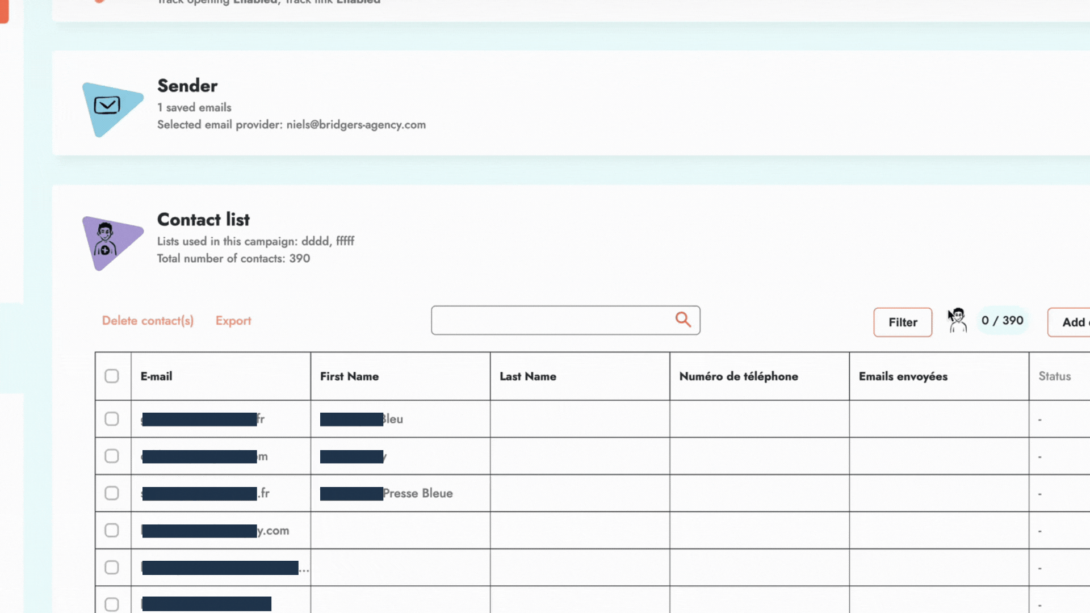Click the Emails envoyées column header

click(x=903, y=376)
